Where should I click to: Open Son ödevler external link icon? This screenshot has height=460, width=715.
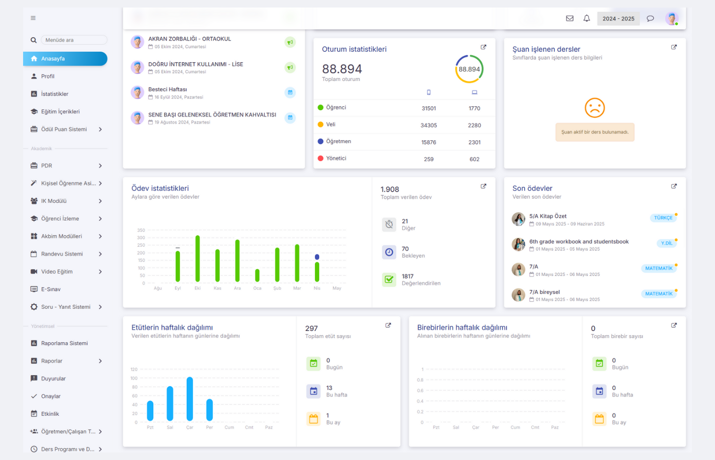[x=674, y=186]
